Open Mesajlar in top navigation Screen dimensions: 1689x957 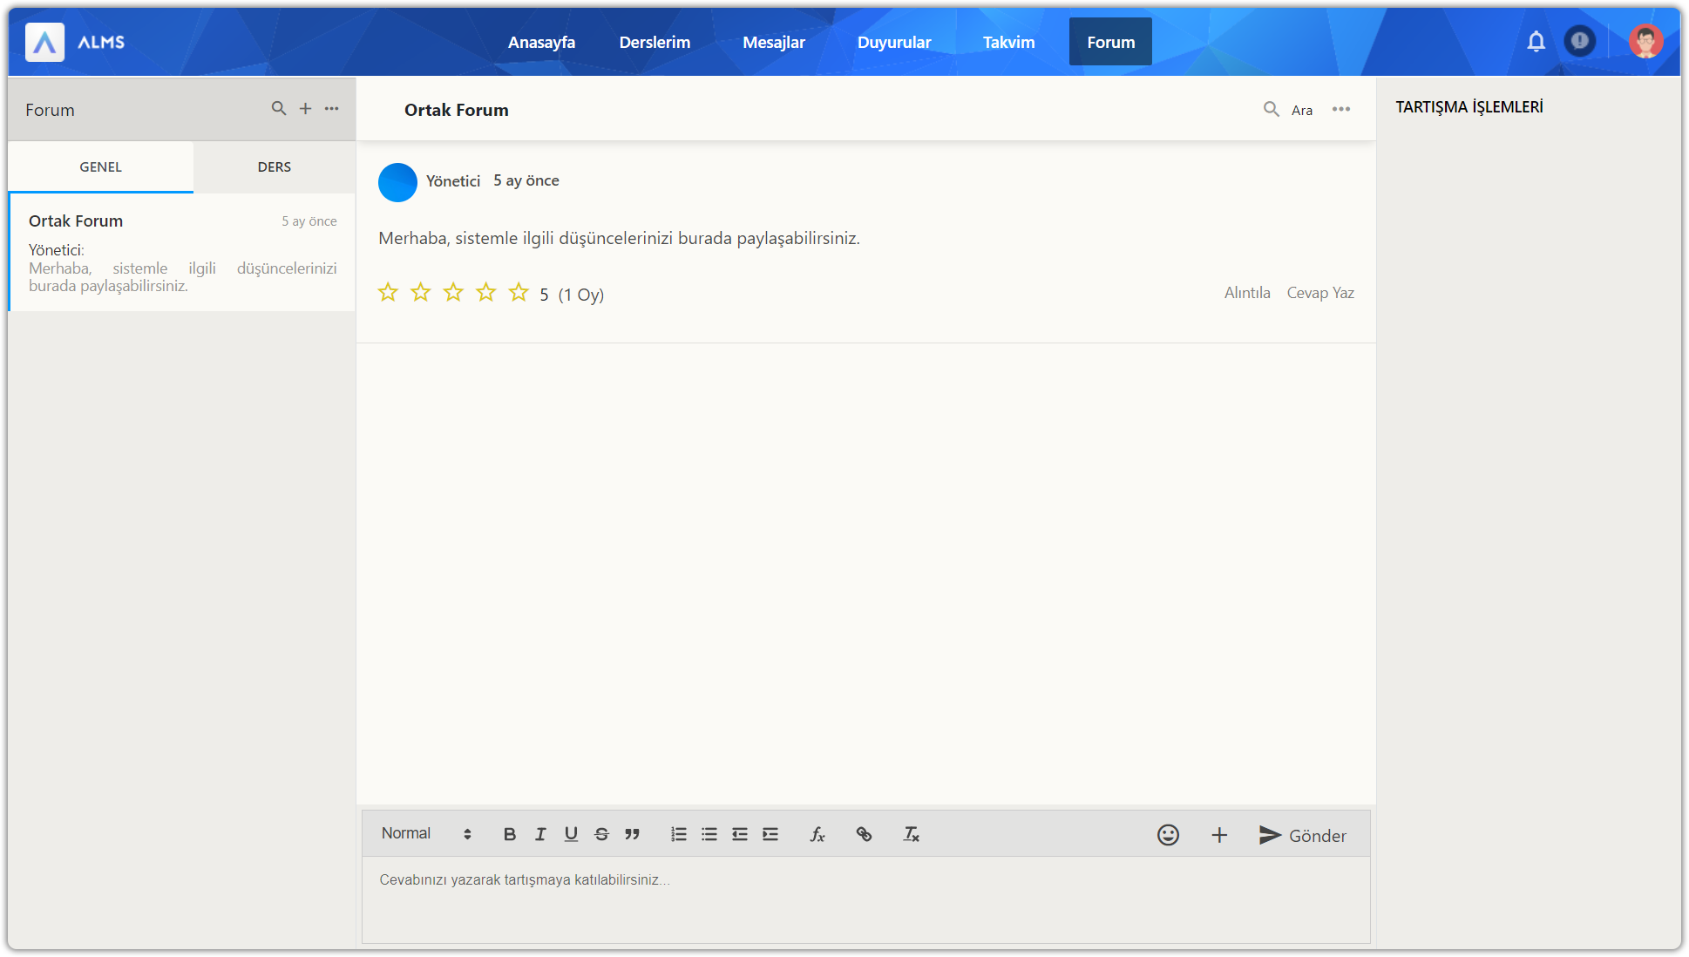tap(773, 42)
